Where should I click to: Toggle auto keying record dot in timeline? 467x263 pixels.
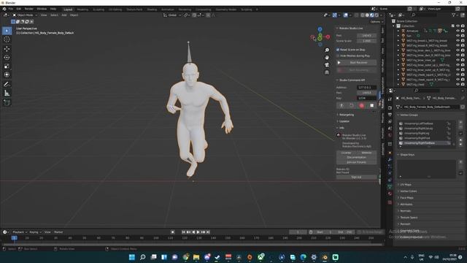(173, 232)
